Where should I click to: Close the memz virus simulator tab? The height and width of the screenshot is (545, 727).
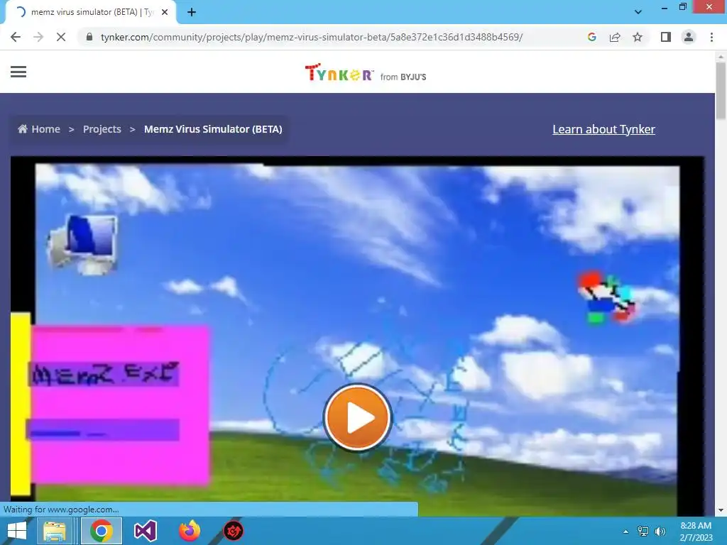[165, 13]
